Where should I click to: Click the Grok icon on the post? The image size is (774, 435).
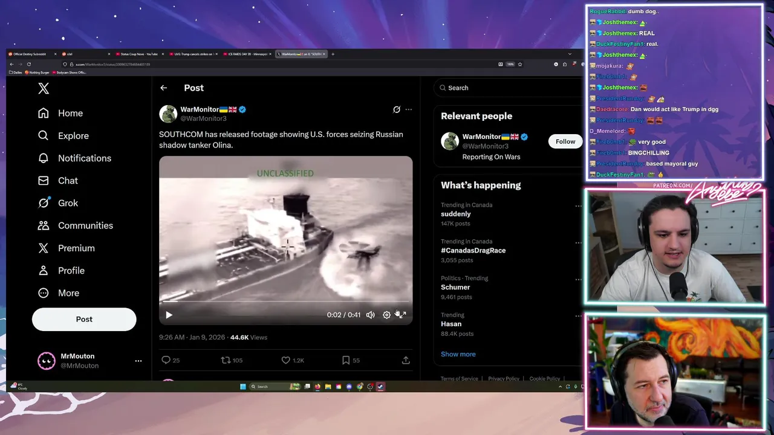click(397, 109)
